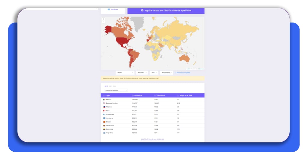Click the España flag icon
Viewport: 308px width, 161px height.
[104, 122]
